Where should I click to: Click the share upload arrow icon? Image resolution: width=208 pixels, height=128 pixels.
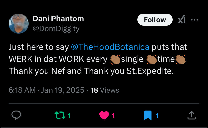tap(191, 115)
